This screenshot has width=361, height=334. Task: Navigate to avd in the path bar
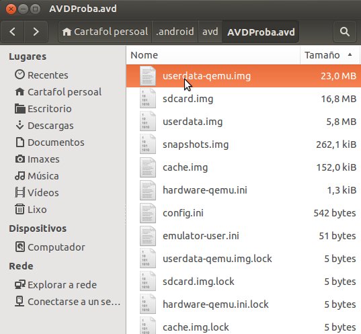[210, 32]
